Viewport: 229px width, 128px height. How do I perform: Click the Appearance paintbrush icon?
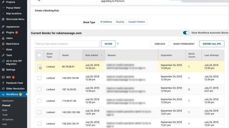click(3, 27)
